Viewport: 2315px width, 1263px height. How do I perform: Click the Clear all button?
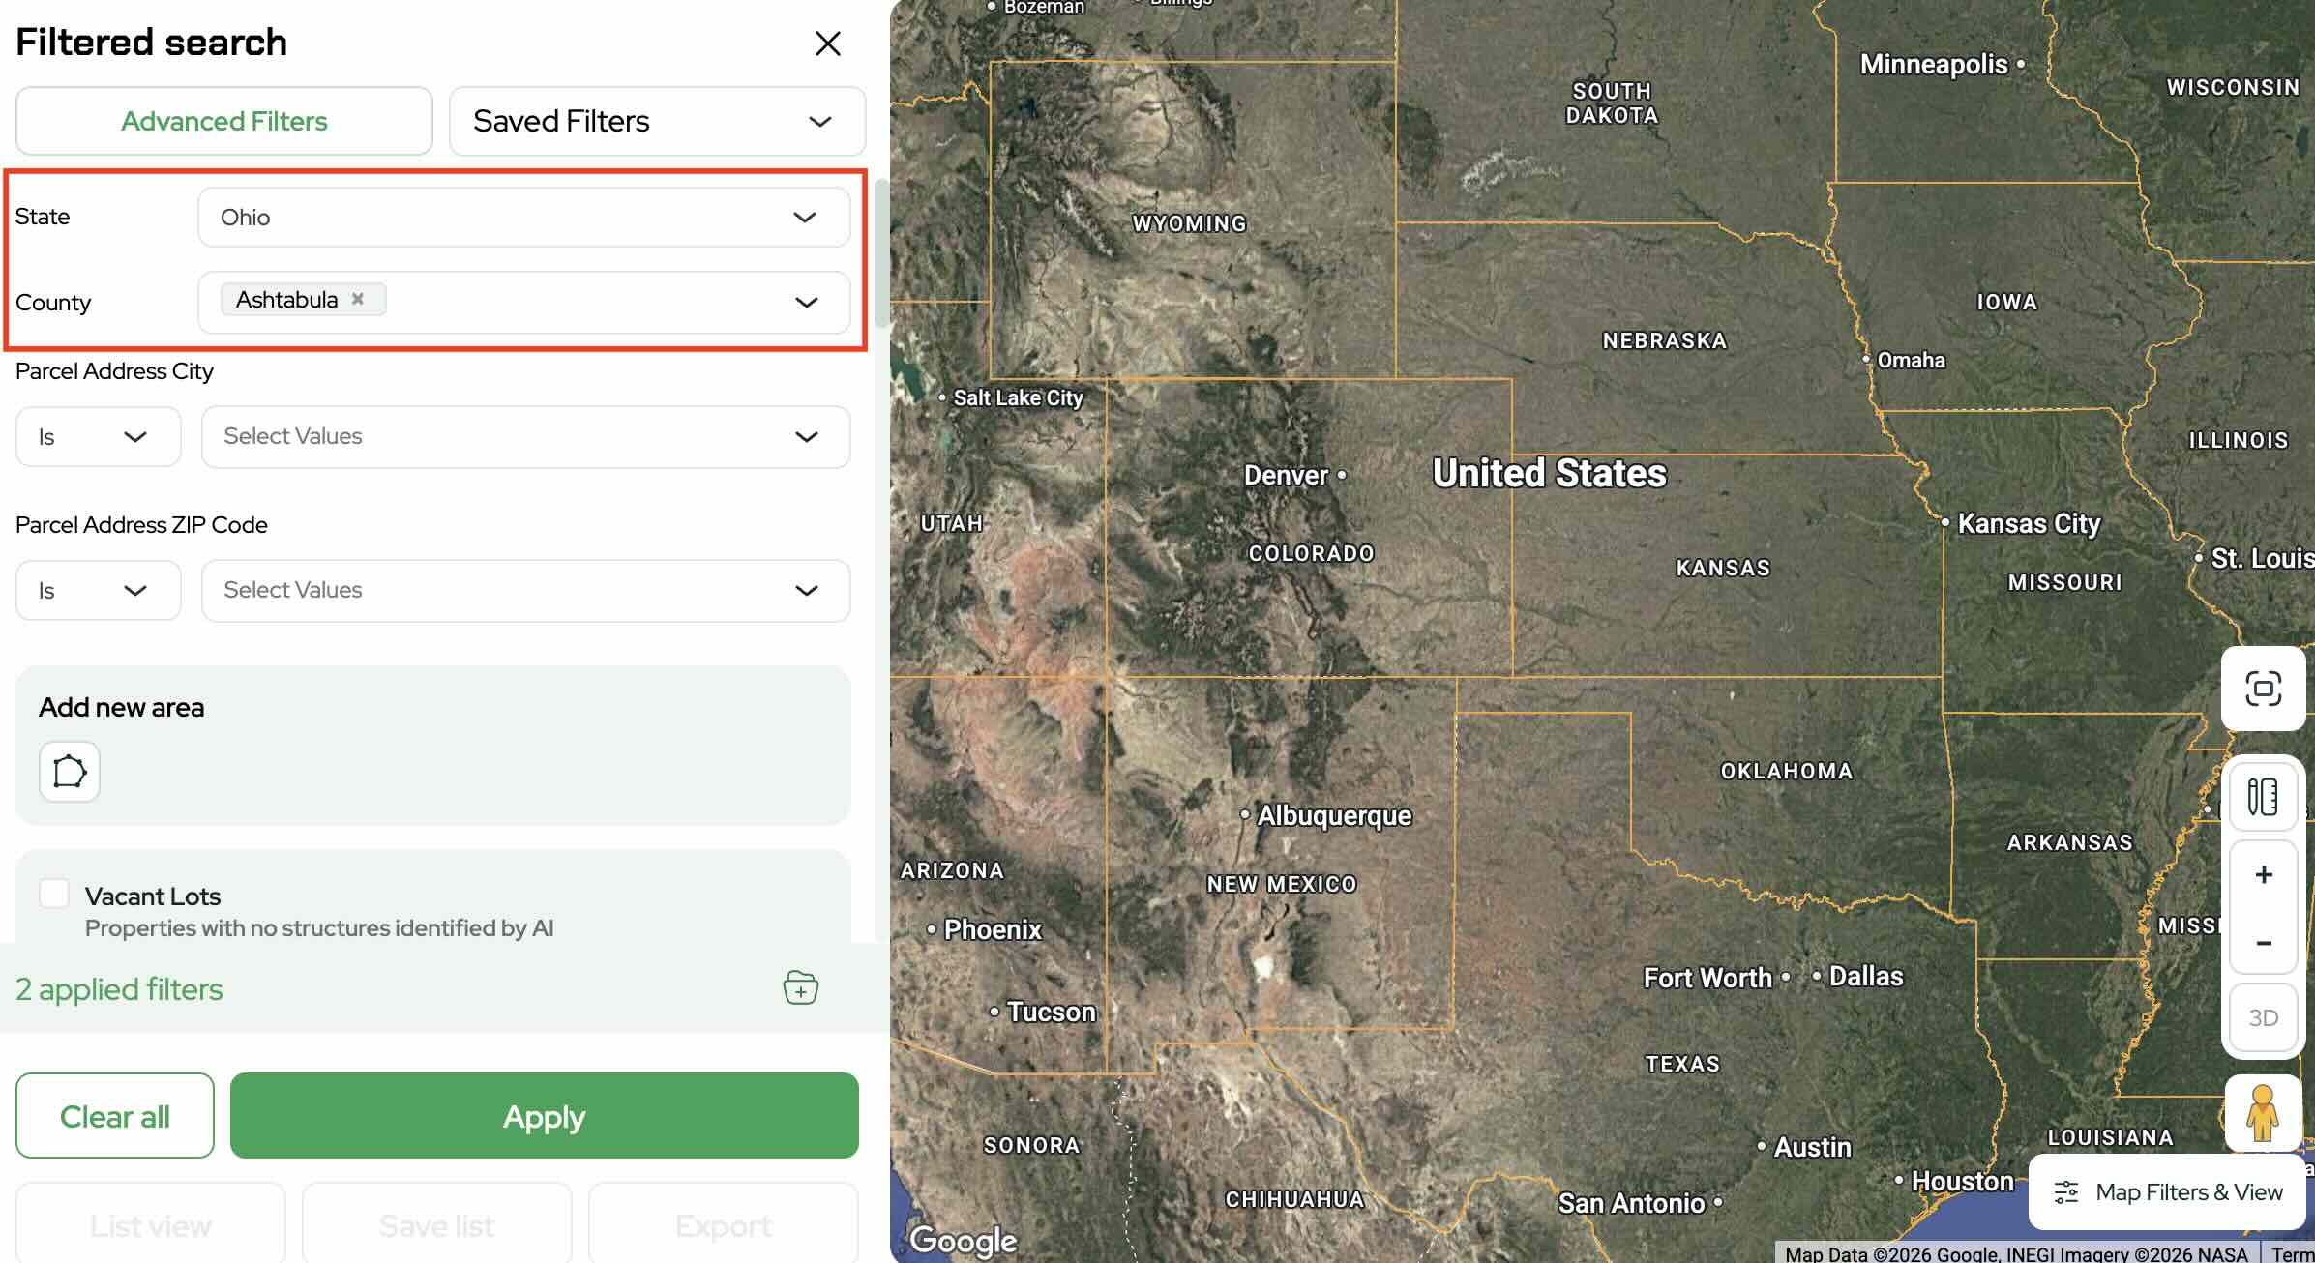pos(114,1116)
